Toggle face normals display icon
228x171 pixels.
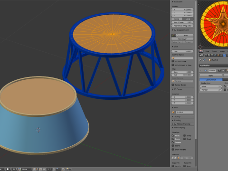point(179,158)
